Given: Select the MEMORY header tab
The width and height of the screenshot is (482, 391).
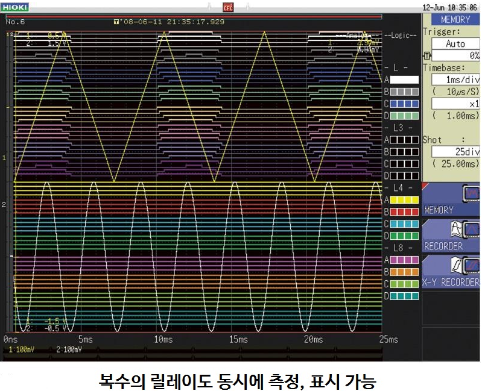Looking at the screenshot, I should (x=455, y=20).
